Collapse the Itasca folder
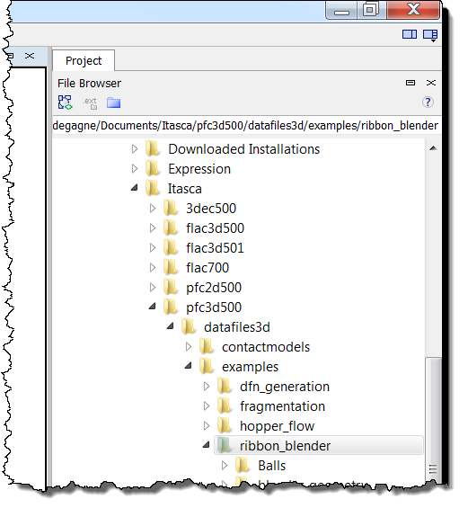This screenshot has width=468, height=508. click(135, 188)
